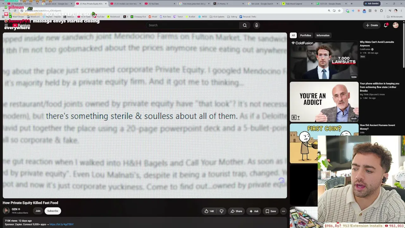Image resolution: width=405 pixels, height=228 pixels.
Task: Open the Editing bookmarks folder
Action: 233,17
